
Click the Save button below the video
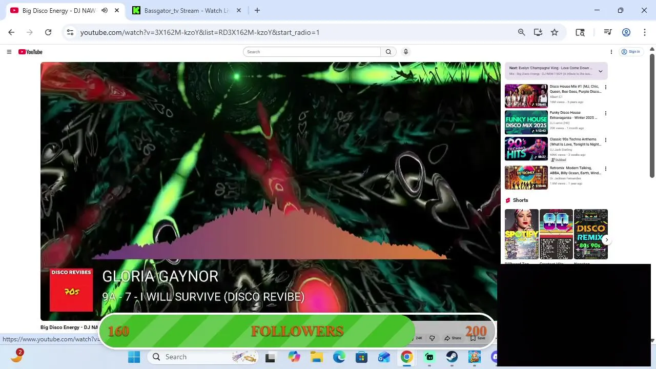pyautogui.click(x=478, y=338)
